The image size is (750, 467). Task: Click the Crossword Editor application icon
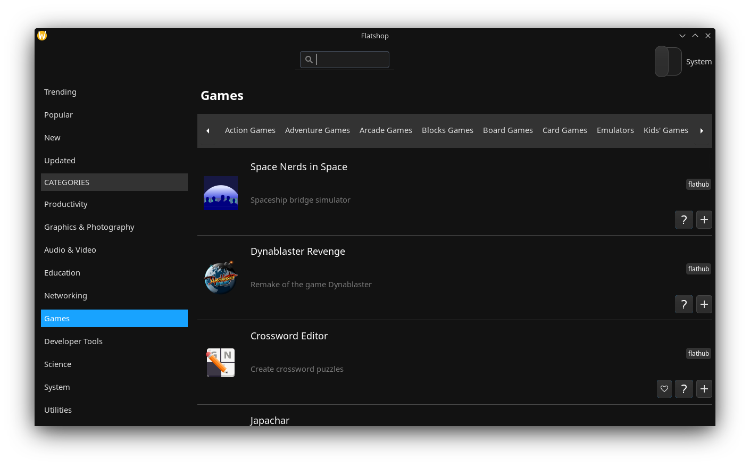(x=221, y=362)
